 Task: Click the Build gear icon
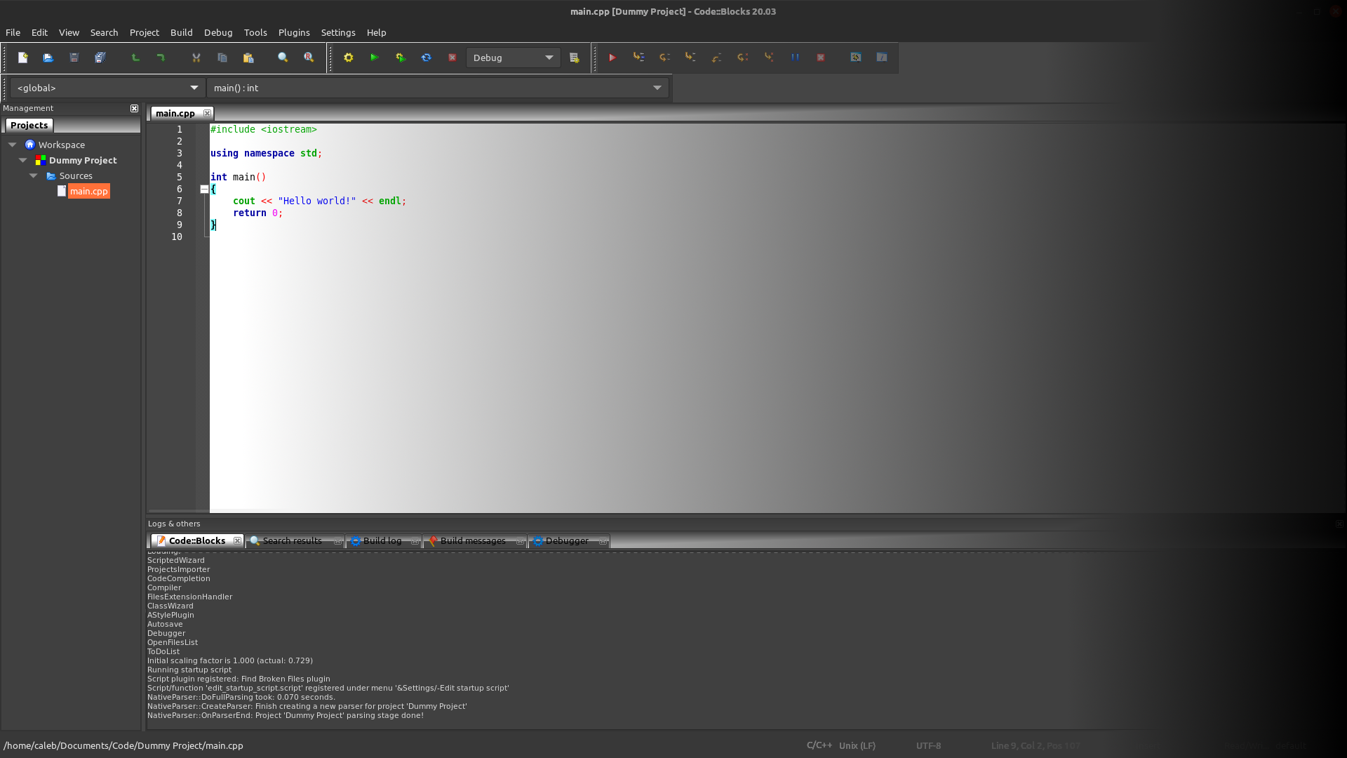click(x=349, y=58)
